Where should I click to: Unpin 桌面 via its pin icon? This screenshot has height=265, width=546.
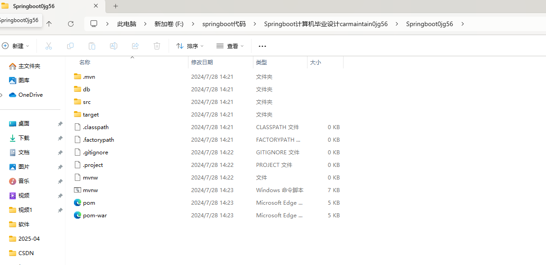click(x=60, y=124)
